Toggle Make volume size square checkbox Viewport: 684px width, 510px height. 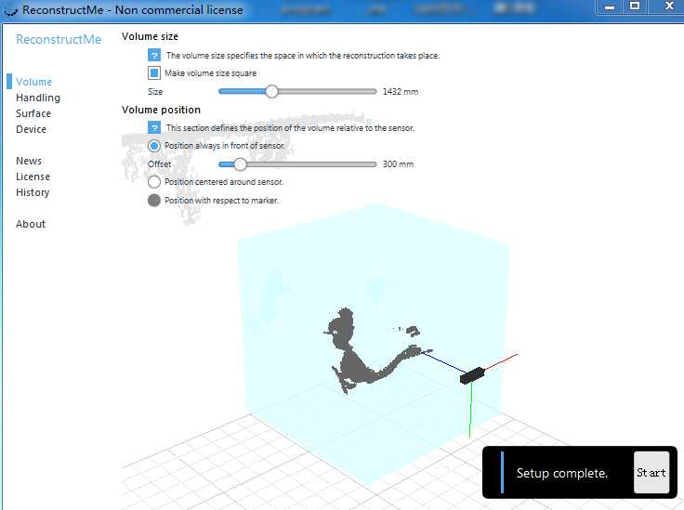point(154,72)
